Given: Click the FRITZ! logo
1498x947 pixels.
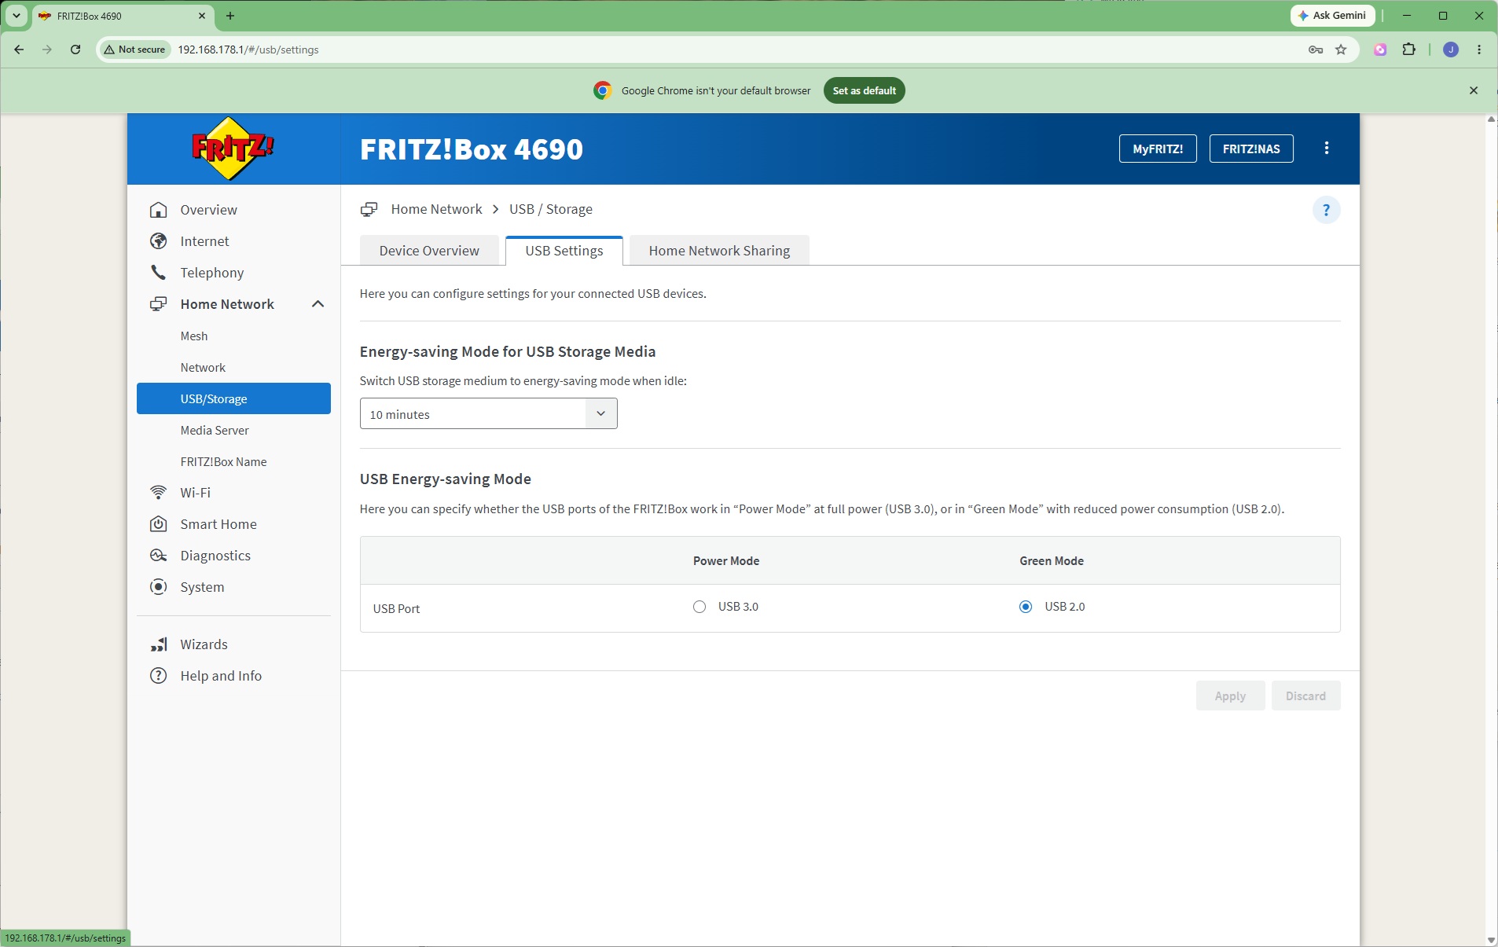Looking at the screenshot, I should [233, 148].
